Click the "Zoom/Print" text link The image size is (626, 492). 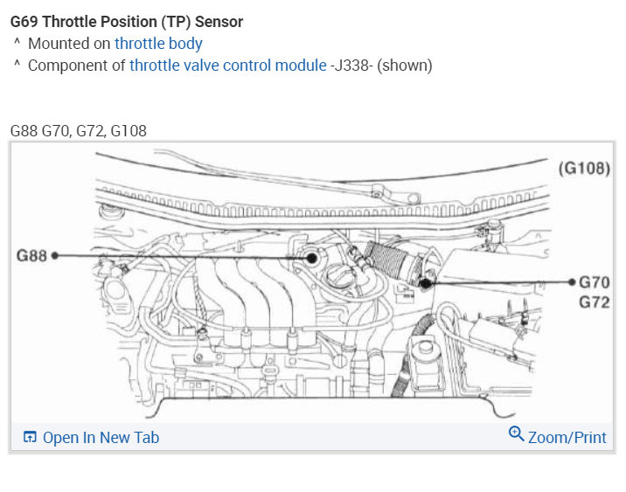click(567, 437)
